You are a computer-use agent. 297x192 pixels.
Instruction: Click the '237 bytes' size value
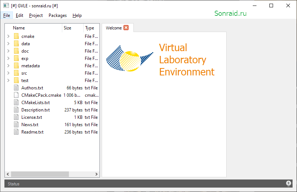click(x=73, y=110)
